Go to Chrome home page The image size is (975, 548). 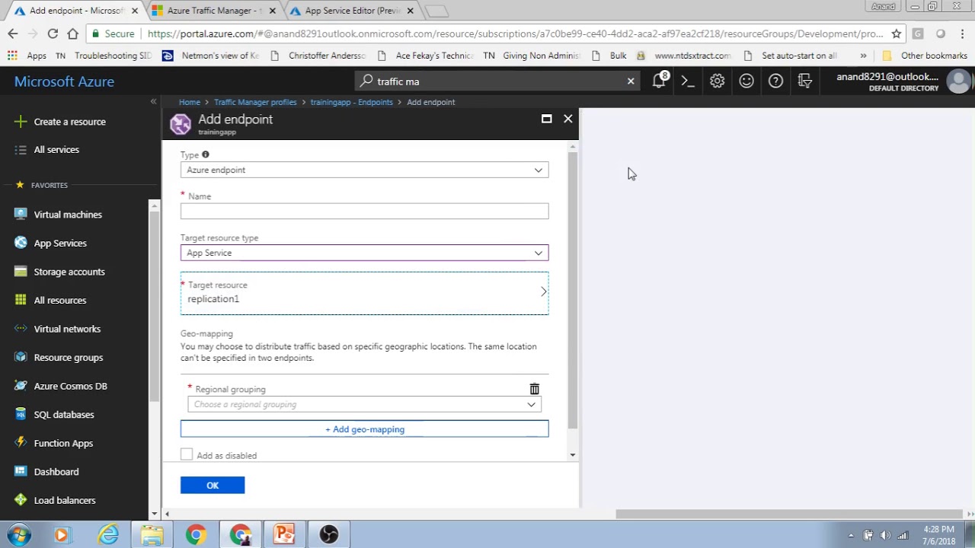[72, 33]
